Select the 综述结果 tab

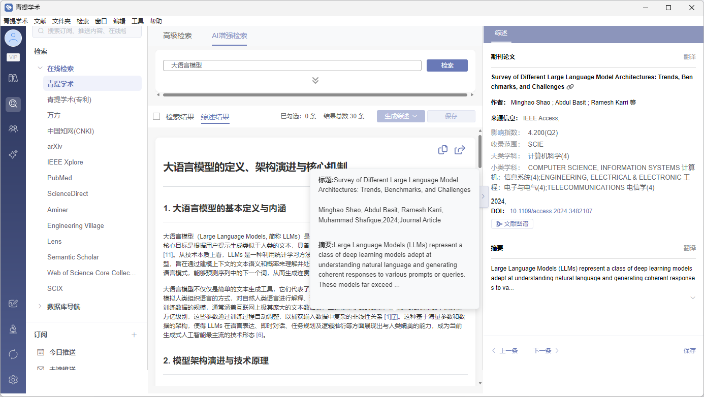(215, 116)
